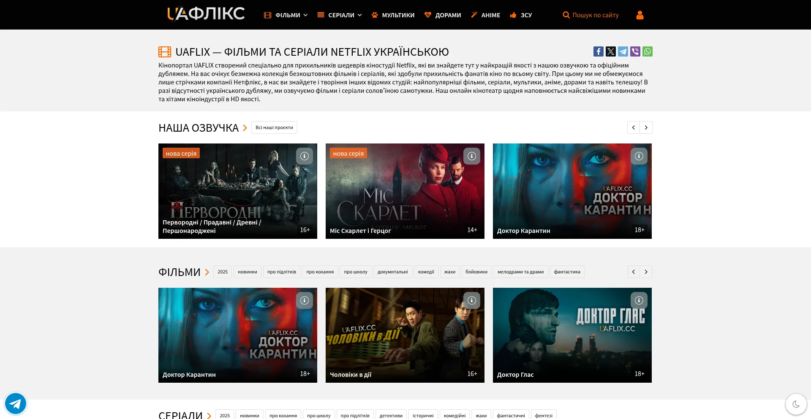The image size is (811, 419).
Task: Go to next slide in Фільми carousel
Action: point(646,272)
